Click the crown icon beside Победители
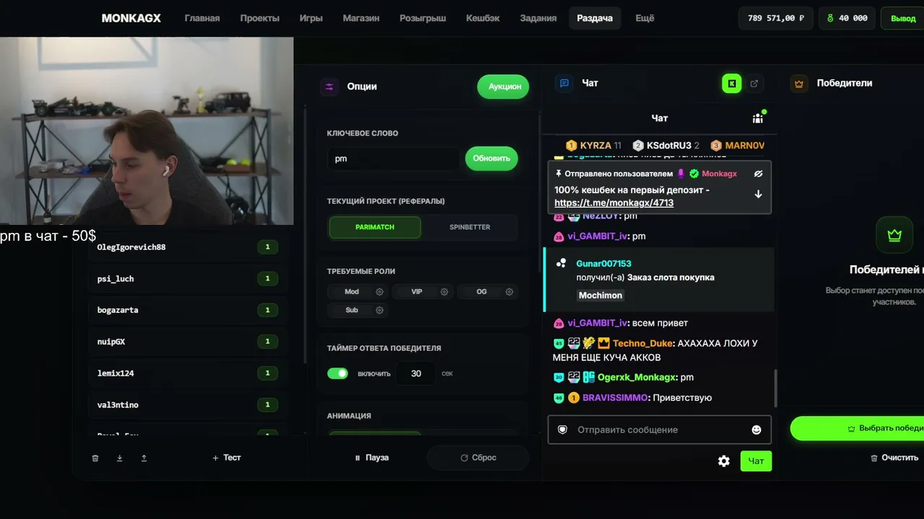Image resolution: width=924 pixels, height=519 pixels. pos(799,84)
